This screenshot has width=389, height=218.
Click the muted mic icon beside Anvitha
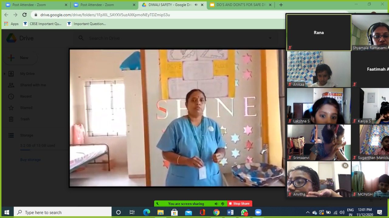coord(290,194)
